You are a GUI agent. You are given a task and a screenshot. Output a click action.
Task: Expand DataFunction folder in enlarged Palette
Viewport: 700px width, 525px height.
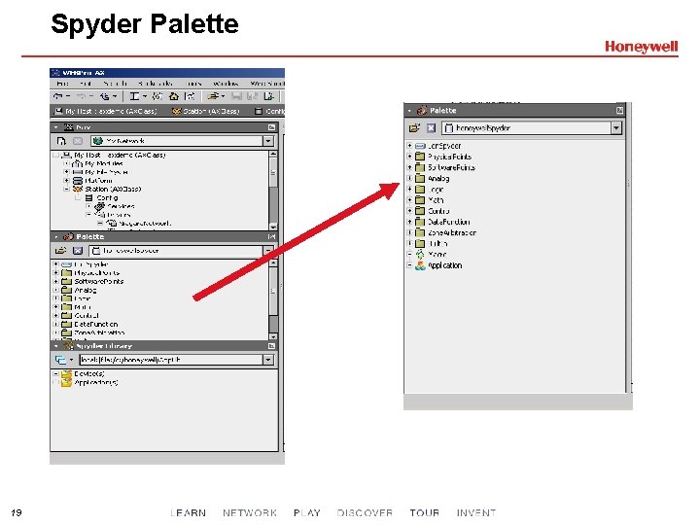point(409,222)
